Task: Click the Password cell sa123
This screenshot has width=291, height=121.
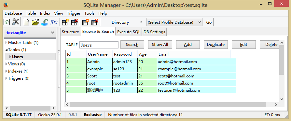Action: click(x=125, y=69)
